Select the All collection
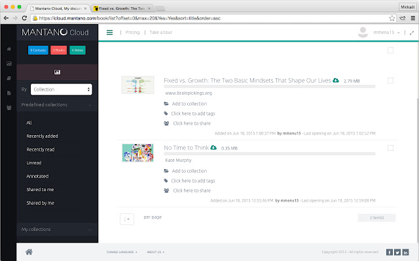419x261 pixels. coord(29,123)
